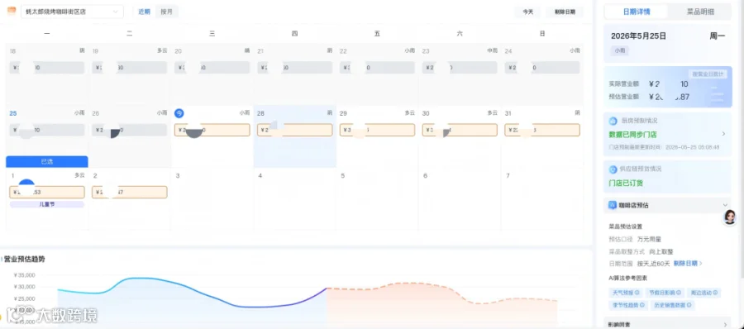Image resolution: width=744 pixels, height=329 pixels.
Task: Expand the kitchen forecast details arrow
Action: pos(723,135)
